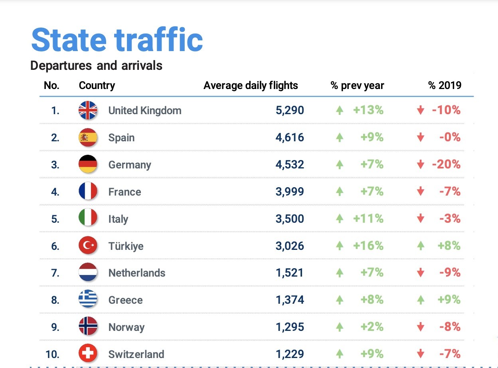Click the Germany flag icon
This screenshot has width=498, height=368.
pos(88,164)
